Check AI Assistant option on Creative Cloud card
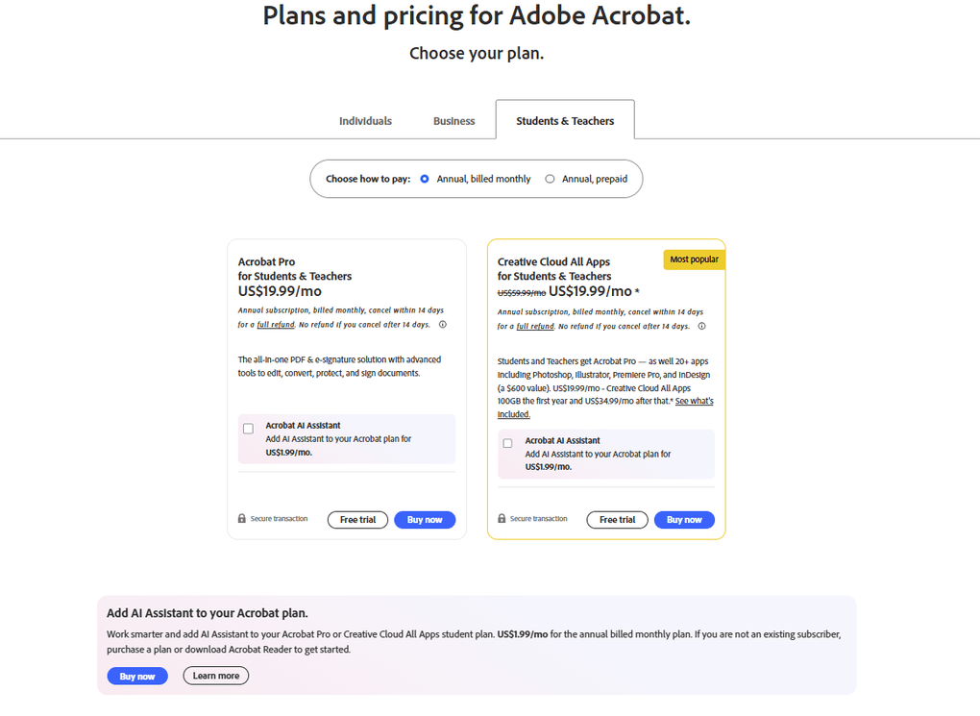Screen dimensions: 980x716 click(507, 443)
